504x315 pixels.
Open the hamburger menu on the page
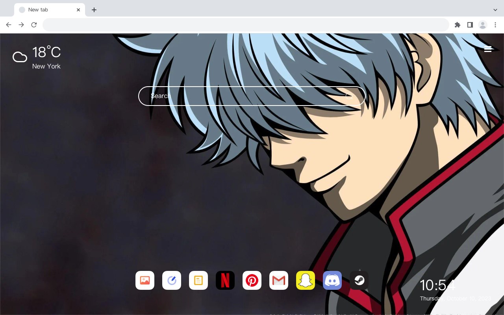click(x=488, y=49)
